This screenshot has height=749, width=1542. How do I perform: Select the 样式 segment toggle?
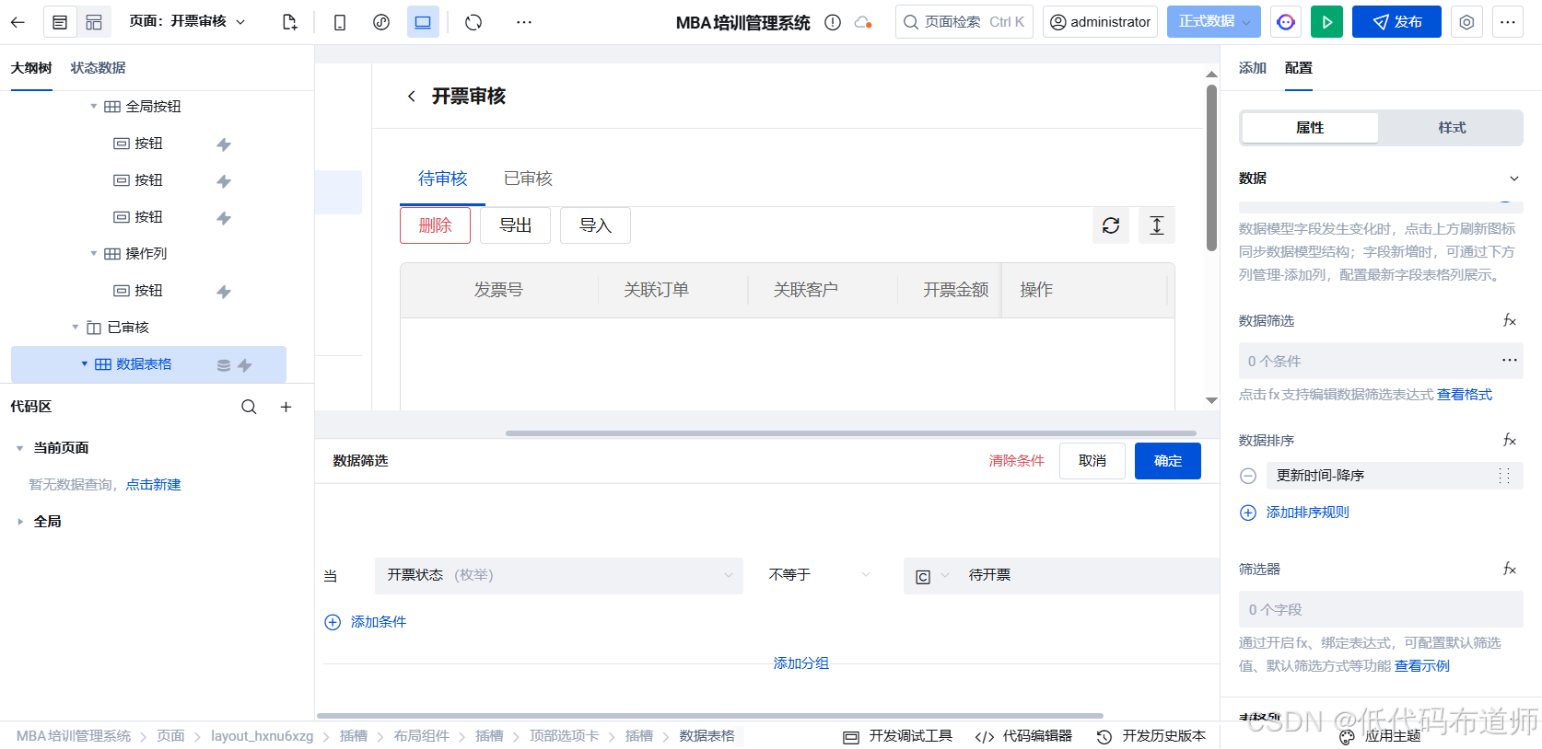point(1452,128)
